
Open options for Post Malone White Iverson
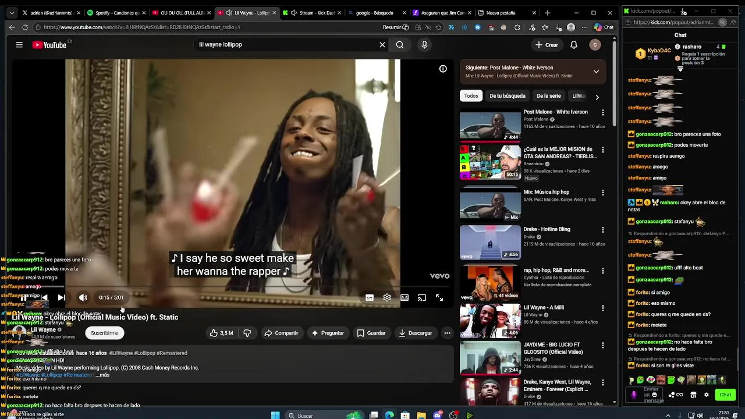click(x=603, y=112)
